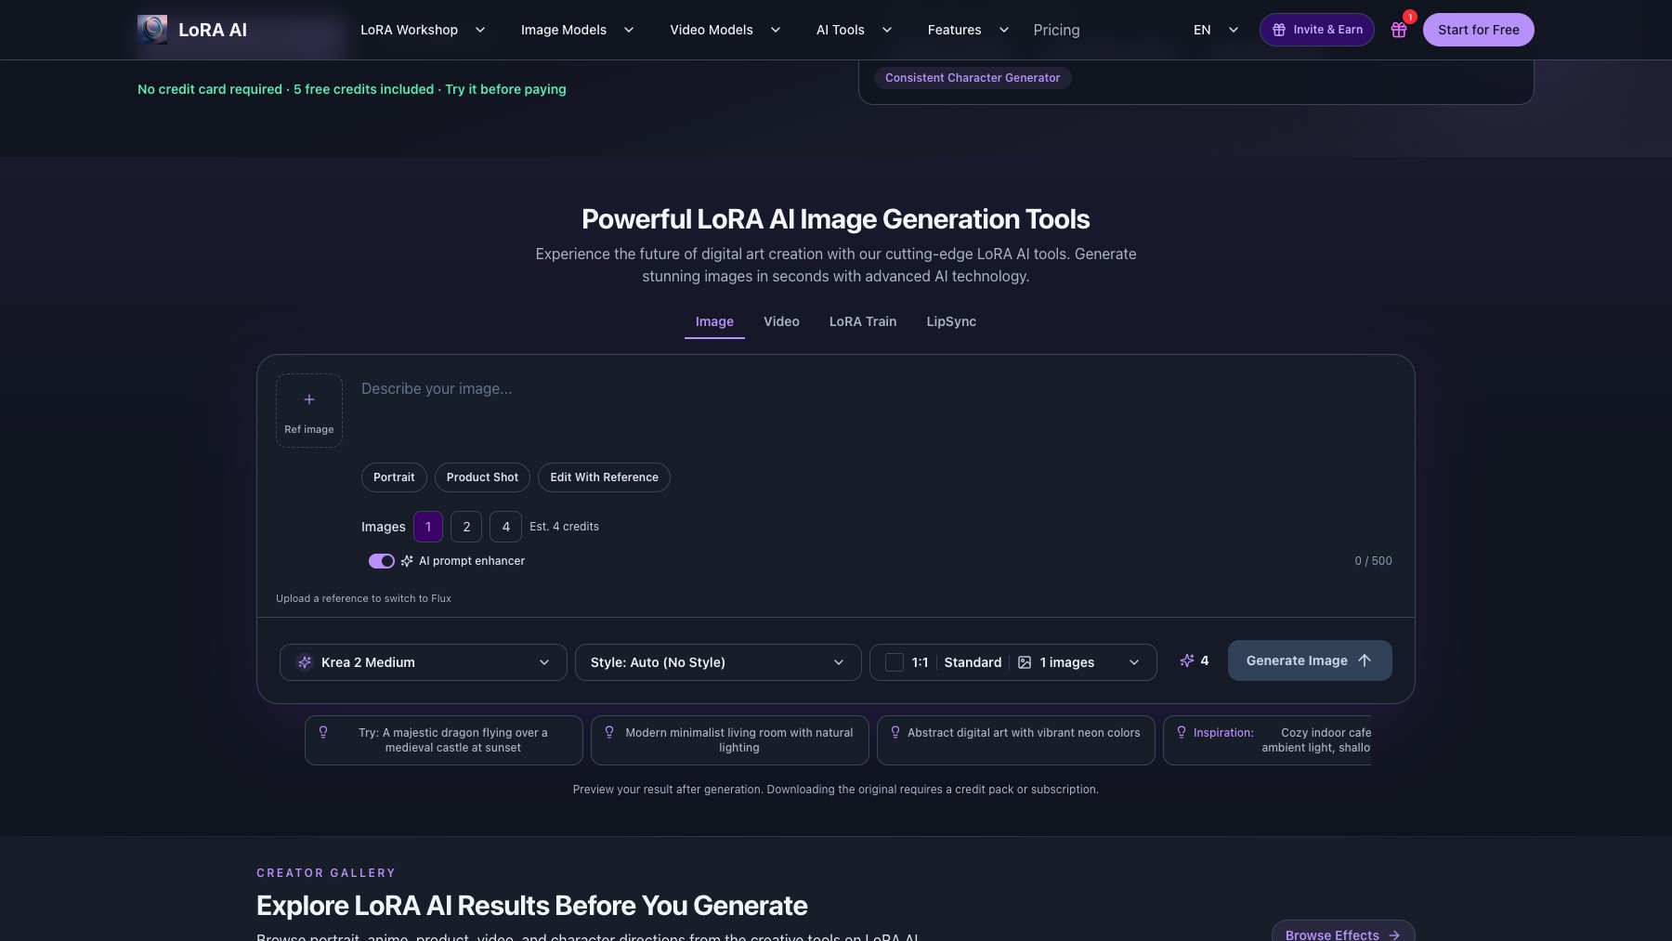Click the sparkle credits icon showing 4
This screenshot has height=941, width=1672.
click(x=1187, y=660)
